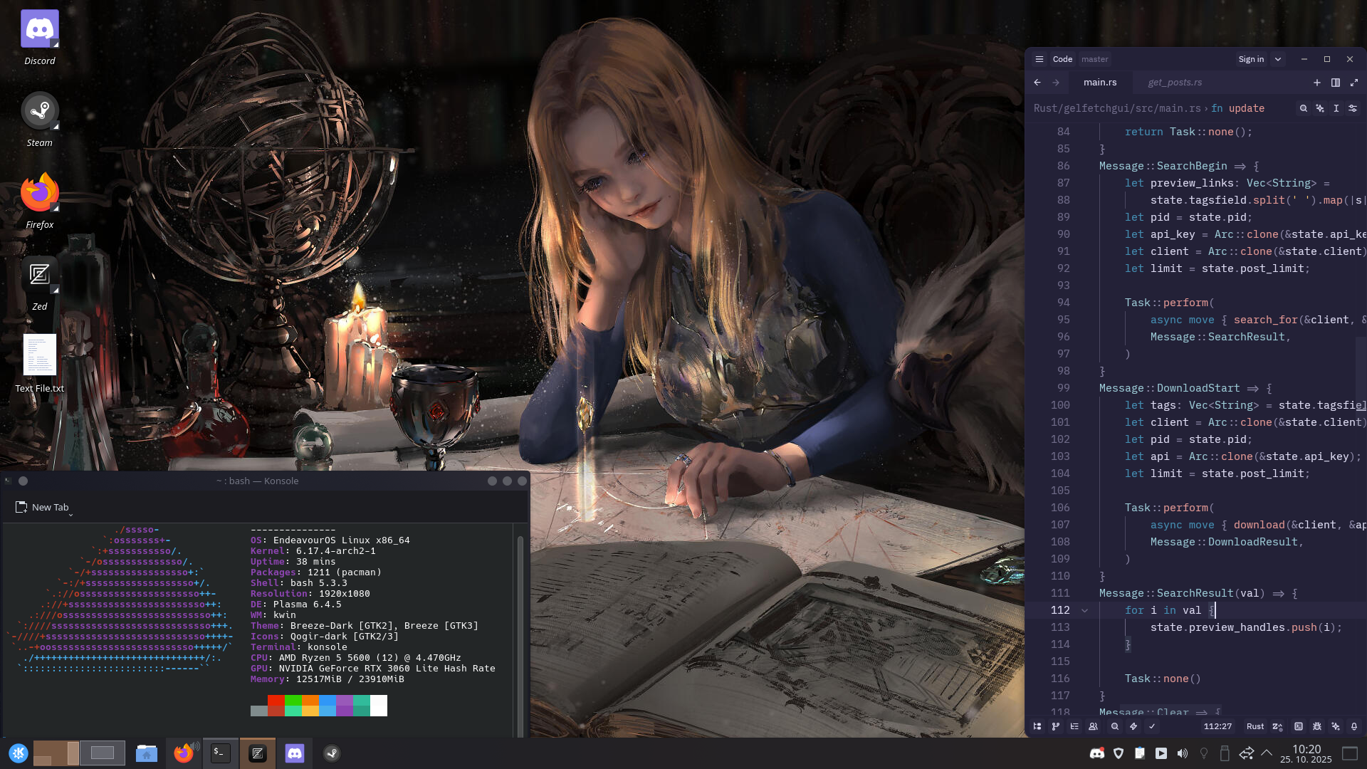Open the git panel icon in status bar

pos(1056,726)
